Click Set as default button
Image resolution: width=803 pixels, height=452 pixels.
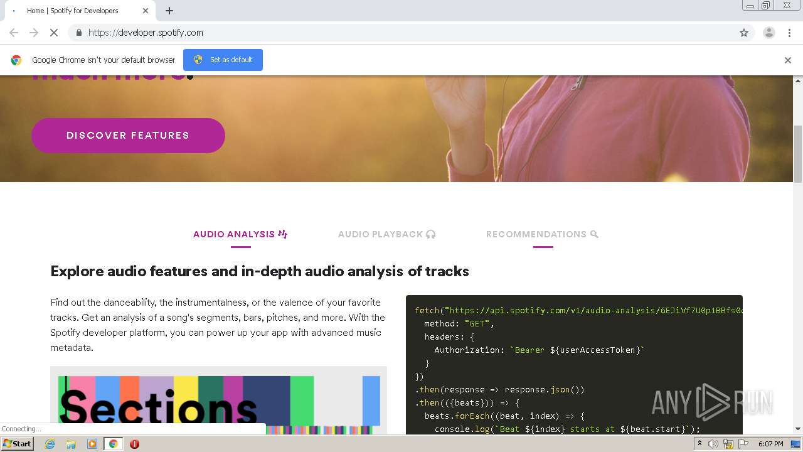coord(223,60)
